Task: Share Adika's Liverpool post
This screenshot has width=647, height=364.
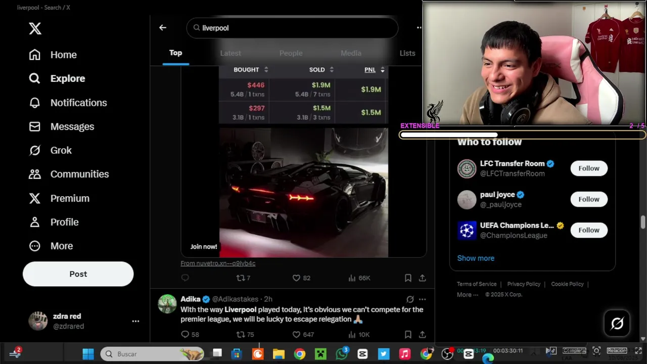Action: (422, 335)
